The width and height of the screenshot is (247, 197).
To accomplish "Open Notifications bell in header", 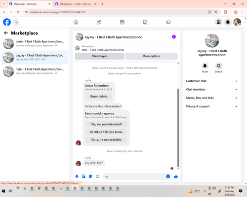I will (x=228, y=22).
